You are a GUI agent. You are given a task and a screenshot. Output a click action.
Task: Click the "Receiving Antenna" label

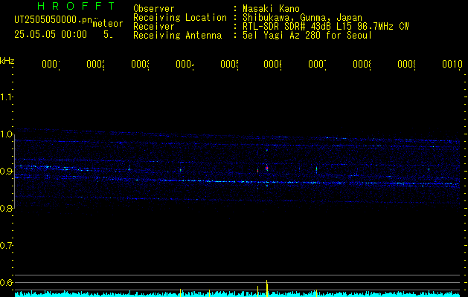tap(178, 36)
